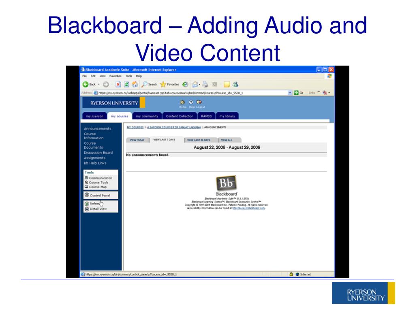Screen dimensions: 415x311
Task: Click the Blackboard Help question icon
Action: coord(191,102)
